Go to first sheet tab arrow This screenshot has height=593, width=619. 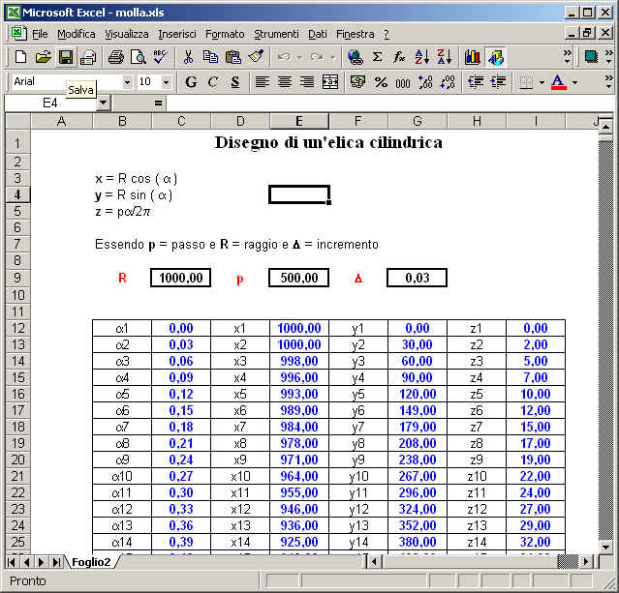click(11, 562)
